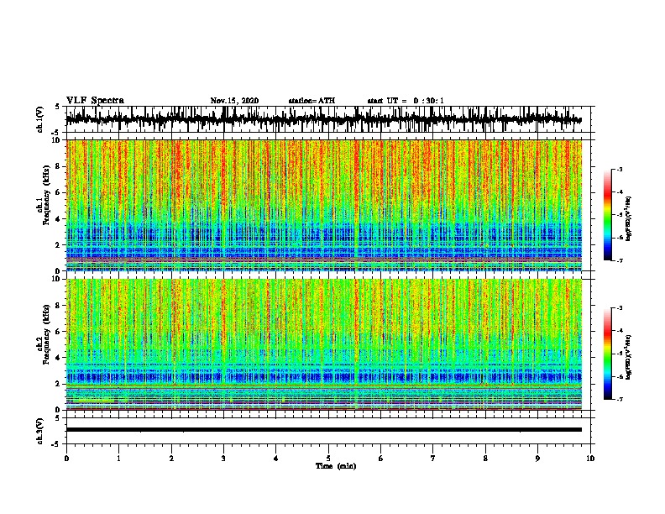Click inside the ch.1 spectrogram panel
The image size is (665, 514).
(324, 205)
